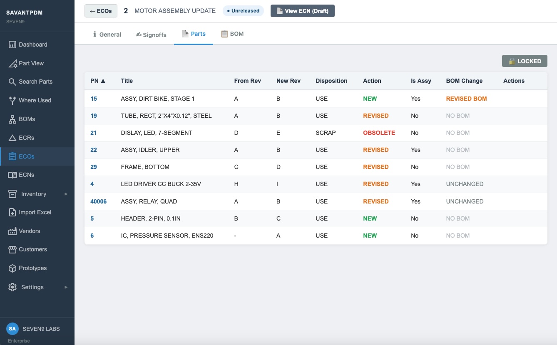
Task: Click the Vendors factory icon
Action: 12,231
